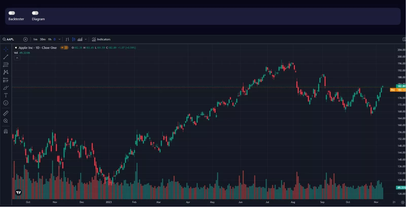Select the 1m timeframe
This screenshot has width=406, height=207.
[35, 39]
